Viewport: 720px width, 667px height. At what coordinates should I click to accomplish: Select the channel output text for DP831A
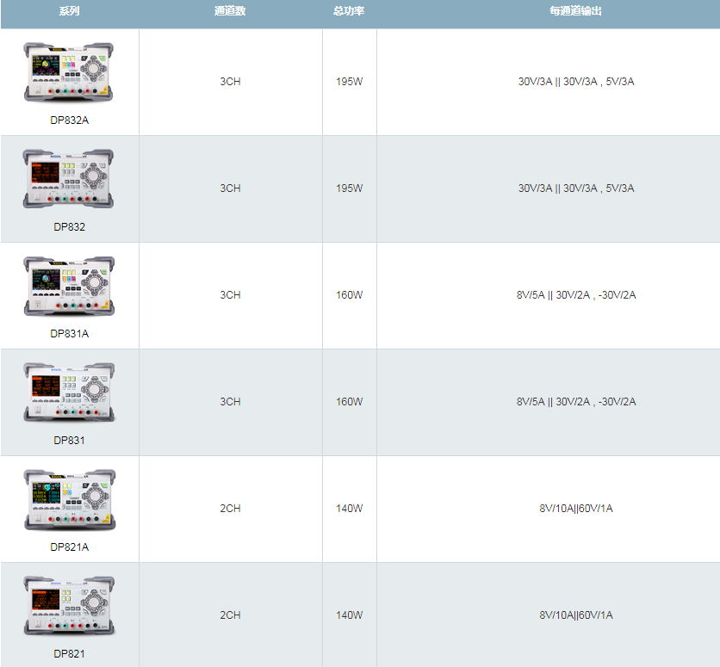point(576,295)
